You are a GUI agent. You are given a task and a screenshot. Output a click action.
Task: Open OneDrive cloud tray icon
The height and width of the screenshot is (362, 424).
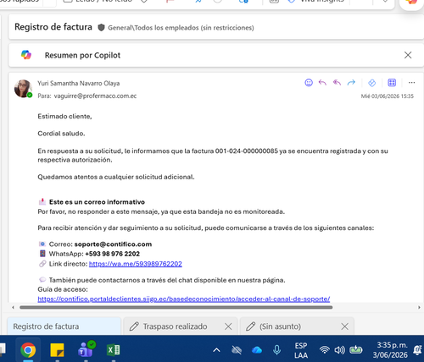(x=257, y=350)
